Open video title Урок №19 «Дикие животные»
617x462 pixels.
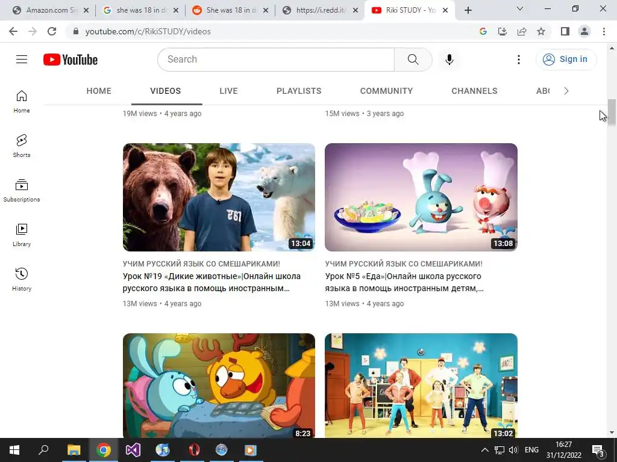tap(211, 282)
